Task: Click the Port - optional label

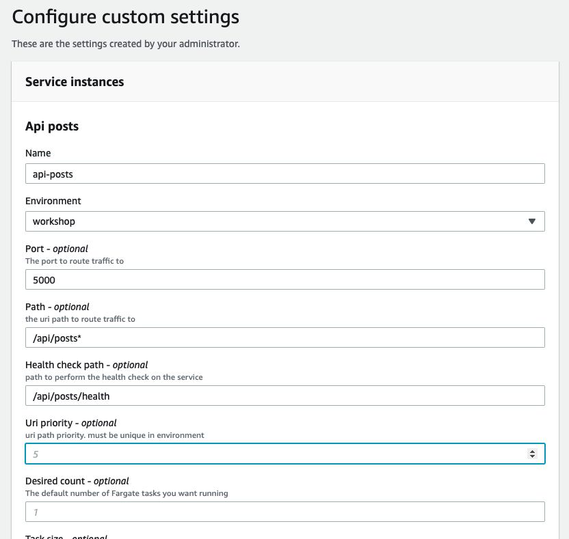Action: 57,249
